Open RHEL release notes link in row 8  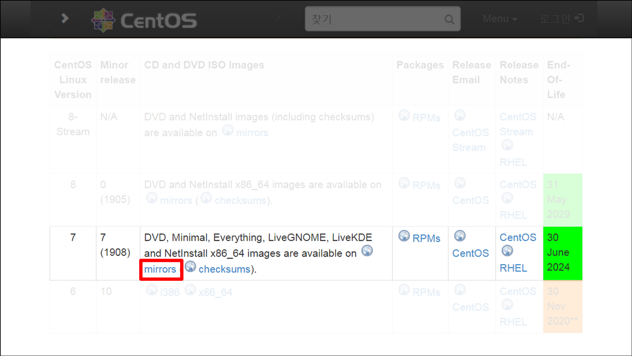513,215
